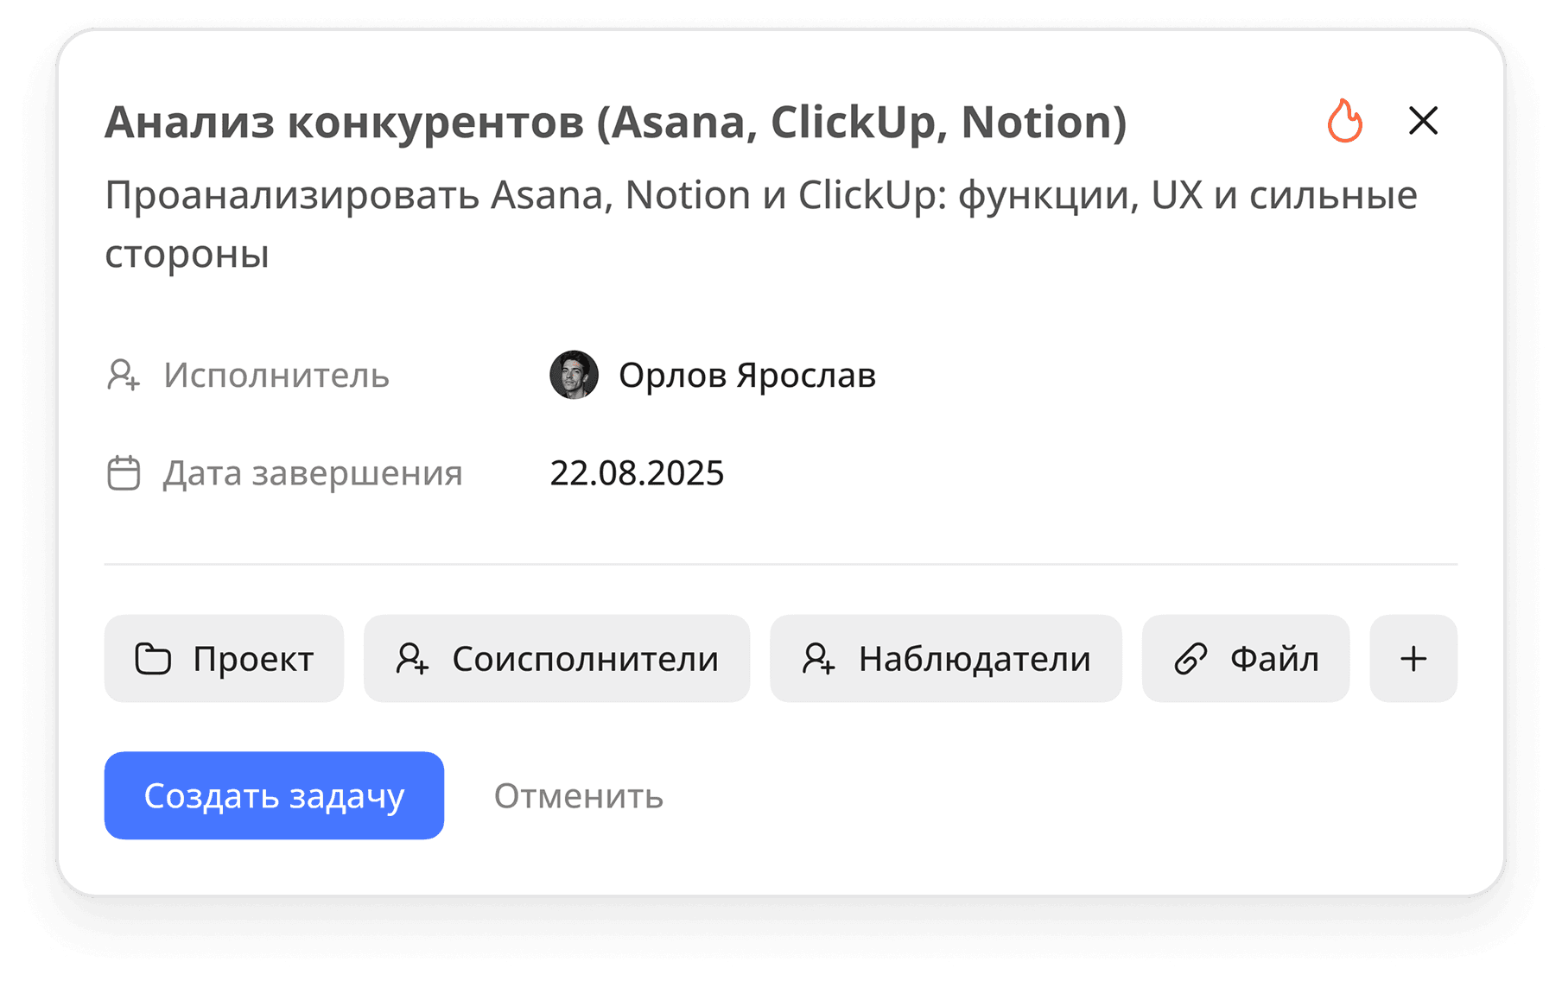Viewport: 1562px width, 981px height.
Task: Click the due date 22.08.2025
Action: (637, 472)
